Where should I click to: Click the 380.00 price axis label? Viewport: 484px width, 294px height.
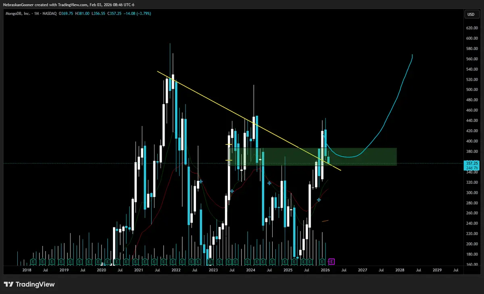click(472, 151)
